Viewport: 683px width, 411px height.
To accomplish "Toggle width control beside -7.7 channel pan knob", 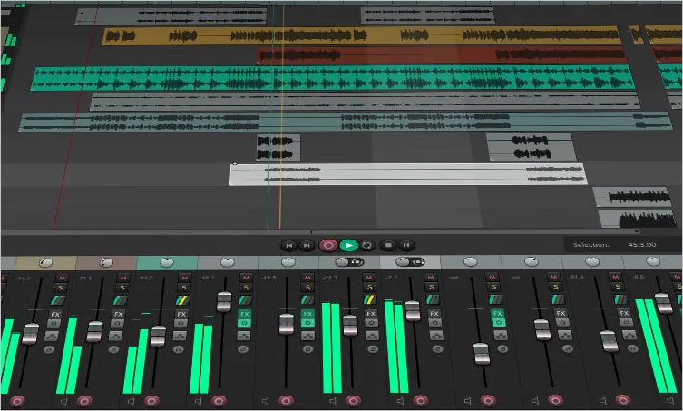I will pyautogui.click(x=418, y=262).
